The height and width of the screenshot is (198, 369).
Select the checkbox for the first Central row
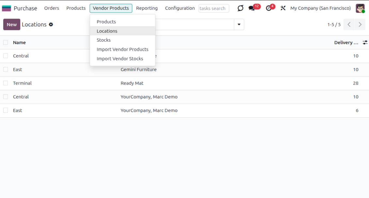[x=6, y=56]
